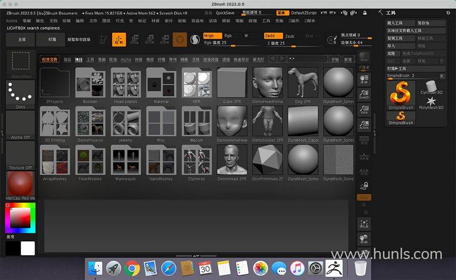Switch to the Alpha Lightbox tab
Screen dimensions: 456x280
pos(125,59)
